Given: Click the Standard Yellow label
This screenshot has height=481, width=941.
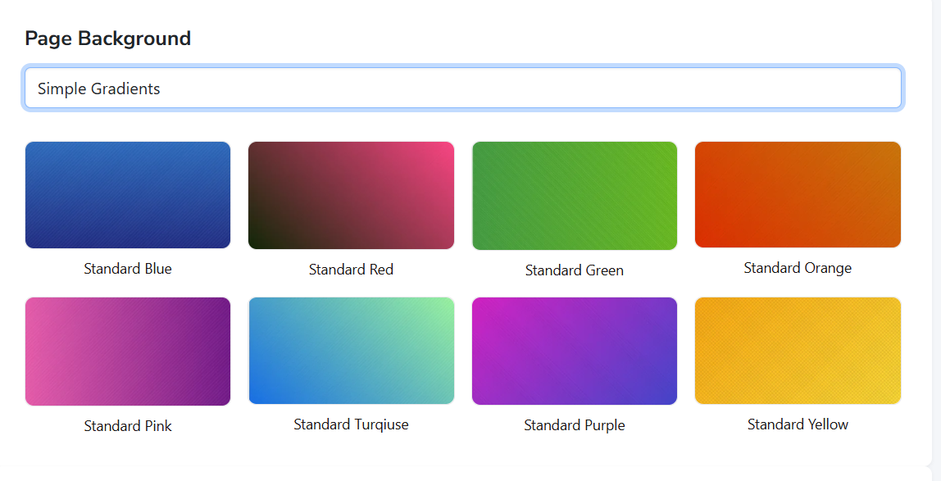Looking at the screenshot, I should tap(798, 424).
